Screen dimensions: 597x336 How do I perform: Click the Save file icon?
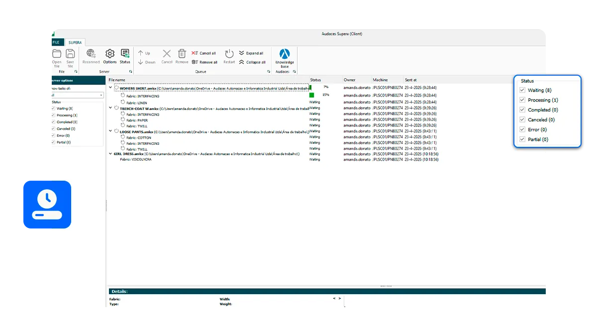click(70, 54)
